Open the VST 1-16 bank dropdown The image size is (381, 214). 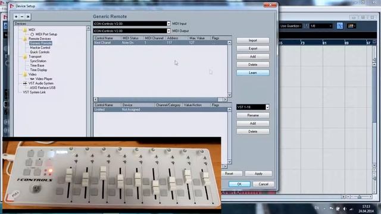point(267,107)
